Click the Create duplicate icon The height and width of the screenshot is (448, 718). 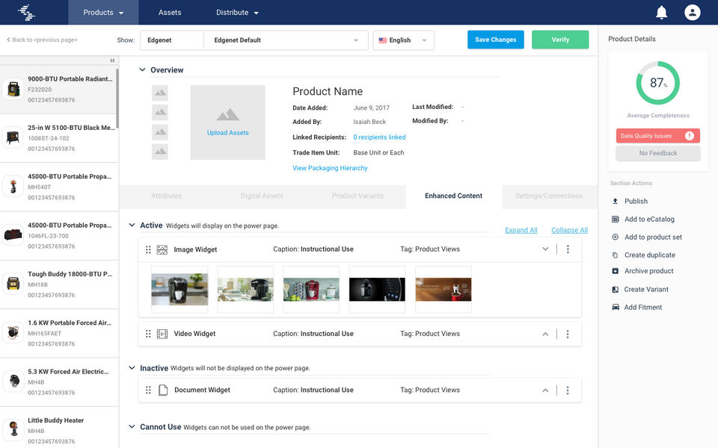coord(616,255)
